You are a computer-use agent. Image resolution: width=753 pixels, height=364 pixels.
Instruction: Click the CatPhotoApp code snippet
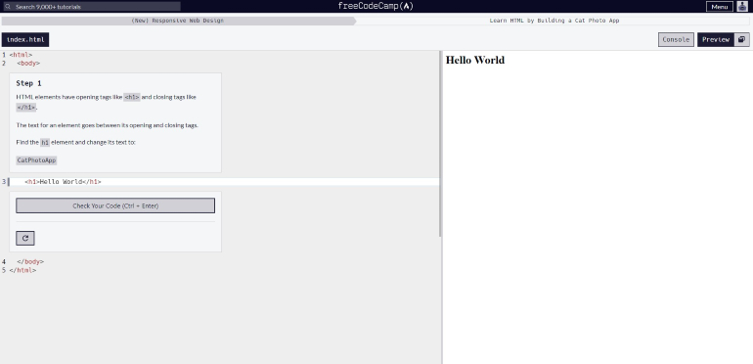(x=36, y=160)
